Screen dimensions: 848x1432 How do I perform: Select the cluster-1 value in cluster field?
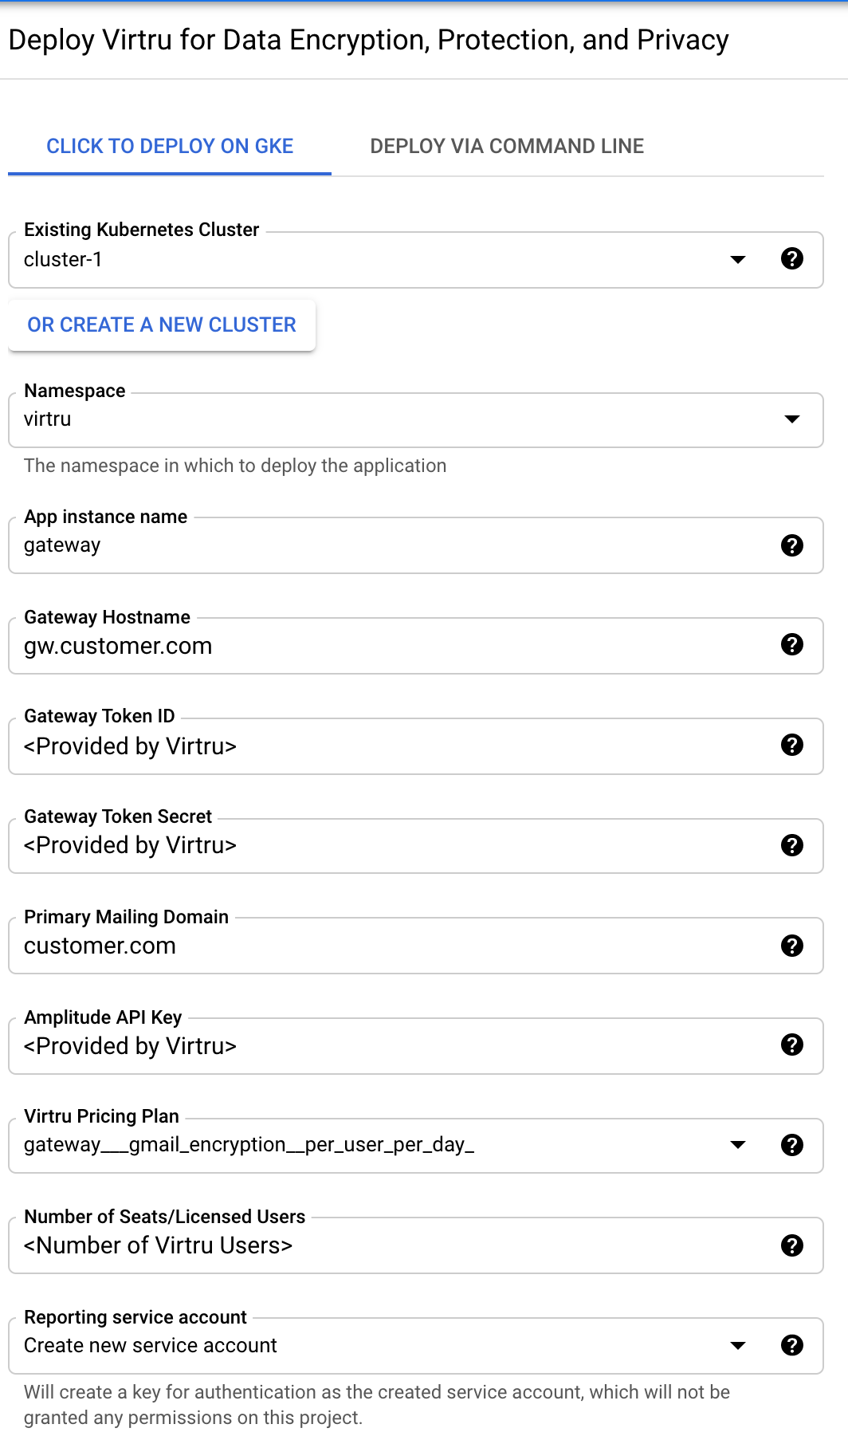[63, 260]
